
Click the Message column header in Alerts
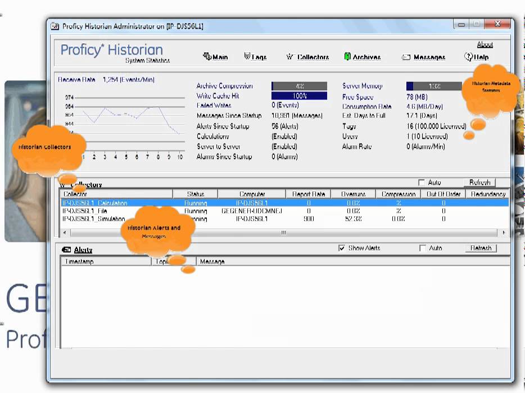click(353, 262)
